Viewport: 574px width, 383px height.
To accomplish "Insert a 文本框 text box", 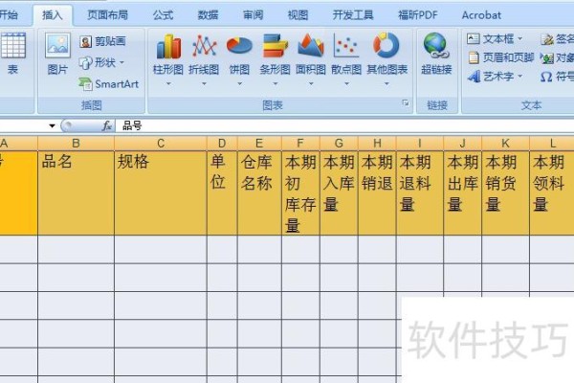I will 495,38.
